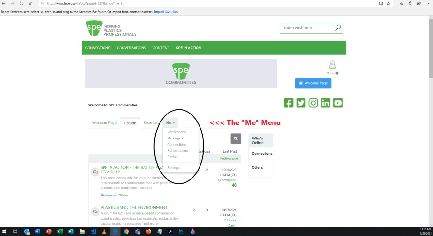Select Notifications in the Me menu
433x236 pixels.
click(176, 132)
